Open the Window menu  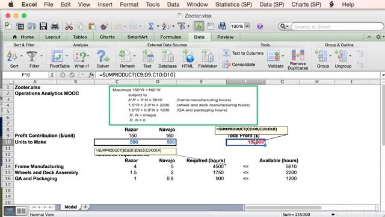coord(197,4)
